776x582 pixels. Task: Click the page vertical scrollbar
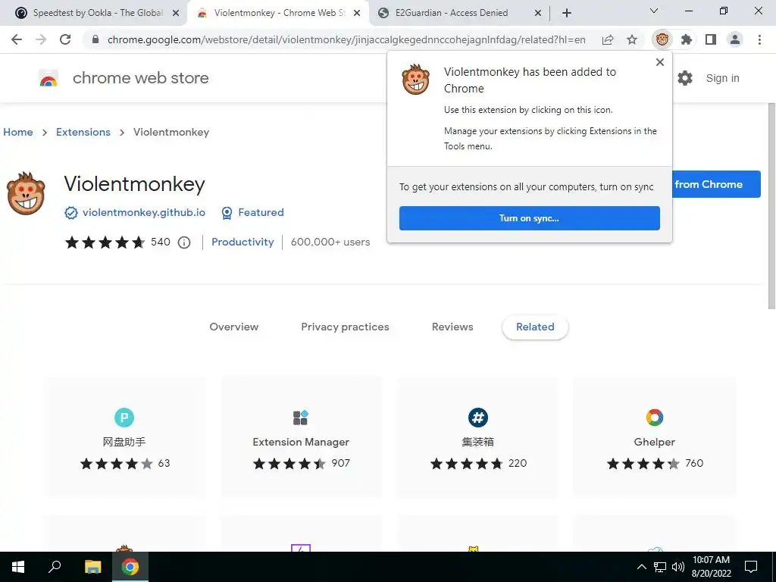pos(771,205)
